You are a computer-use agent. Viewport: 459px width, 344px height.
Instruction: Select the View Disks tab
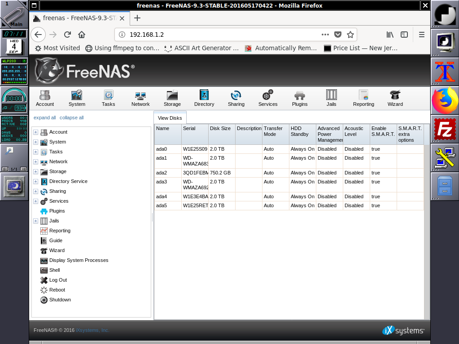pyautogui.click(x=170, y=118)
